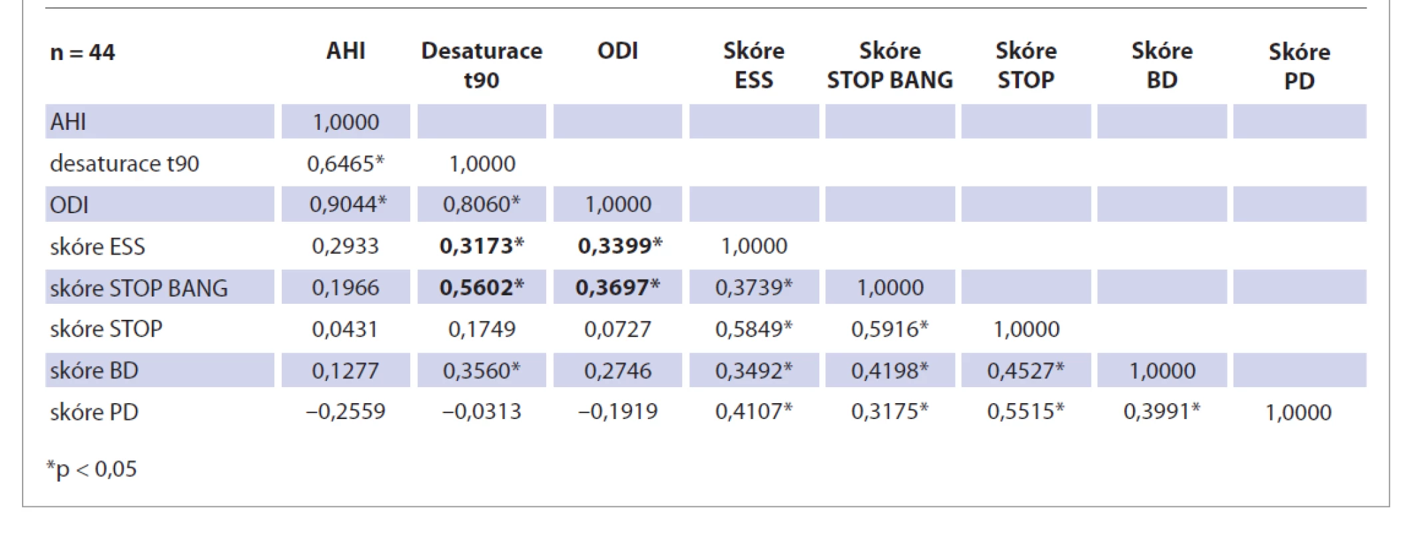Select the cell with value 0,0431
The height and width of the screenshot is (533, 1422).
(345, 328)
